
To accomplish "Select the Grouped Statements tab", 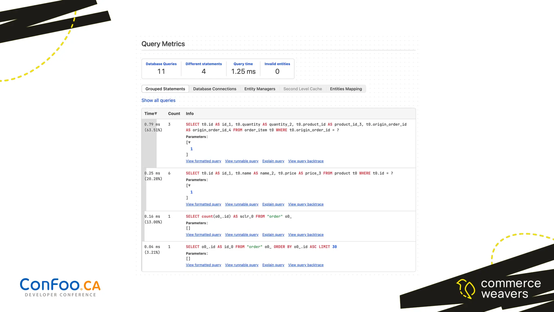I will 165,89.
